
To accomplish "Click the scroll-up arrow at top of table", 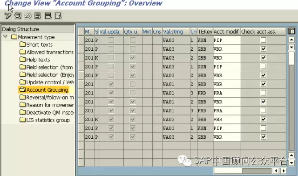I will pyautogui.click(x=291, y=40).
